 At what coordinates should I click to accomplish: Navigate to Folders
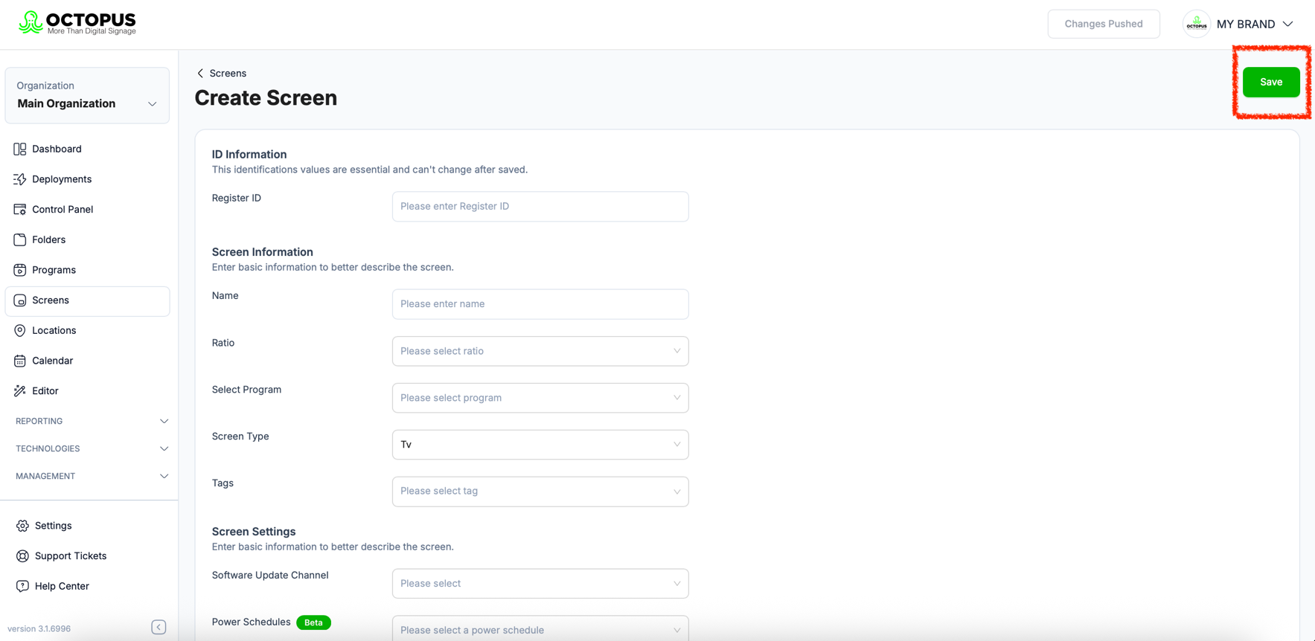[87, 239]
